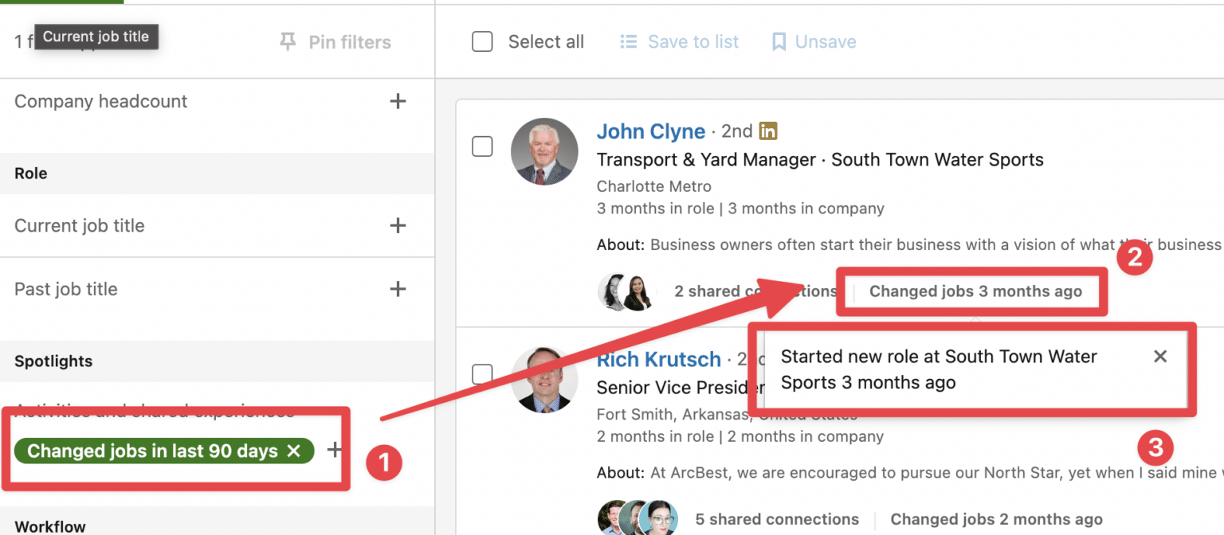The height and width of the screenshot is (535, 1224).
Task: Select John Clyne's result checkbox
Action: pyautogui.click(x=482, y=146)
